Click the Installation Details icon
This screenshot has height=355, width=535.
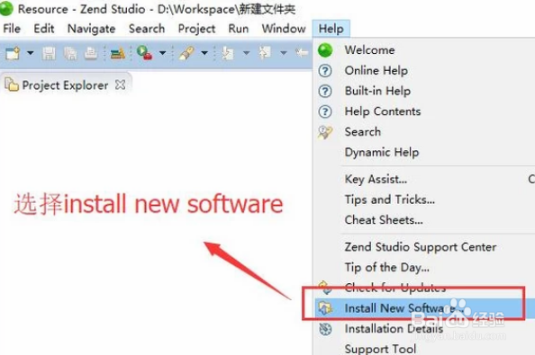pyautogui.click(x=325, y=329)
